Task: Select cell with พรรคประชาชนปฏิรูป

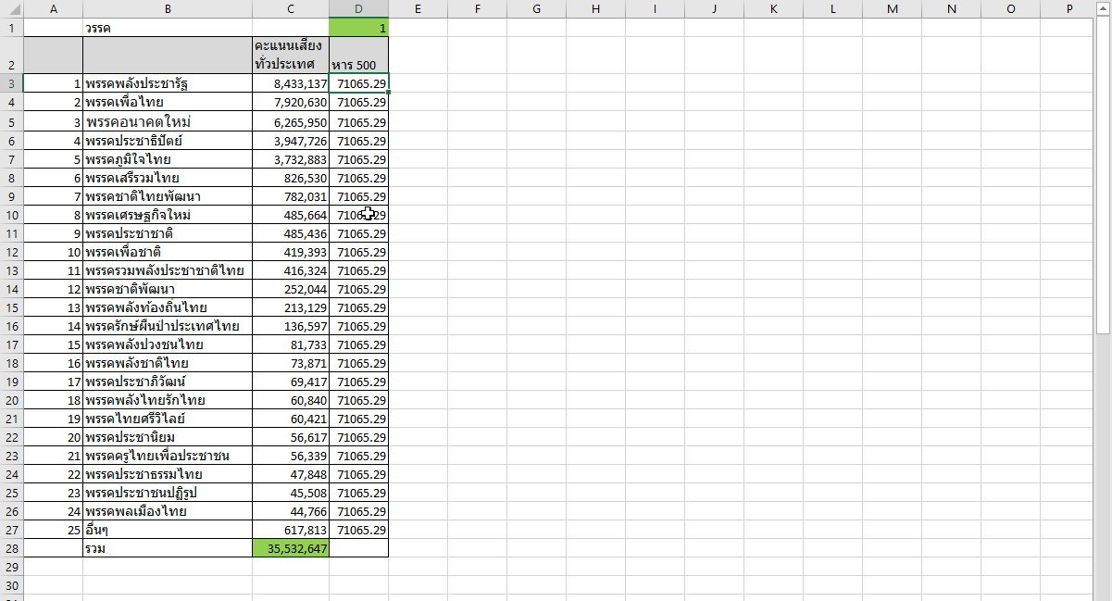Action: (168, 493)
